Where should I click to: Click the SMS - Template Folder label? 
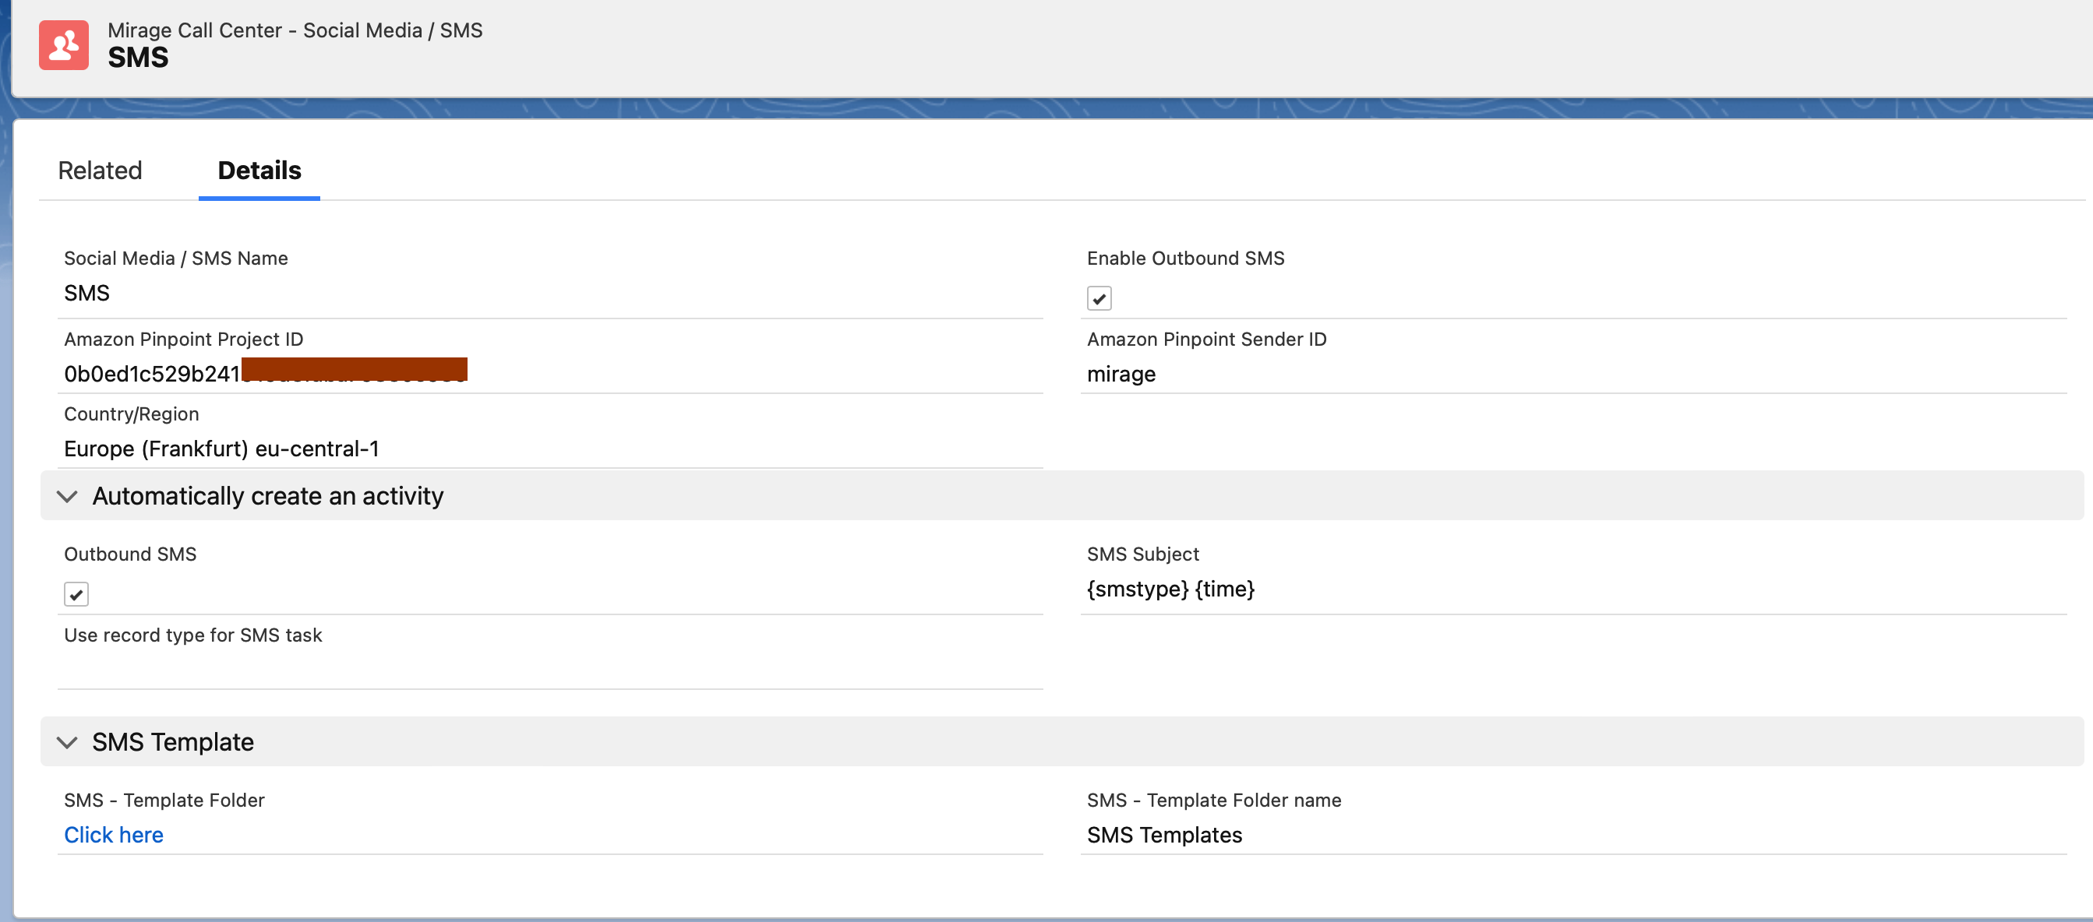coord(164,801)
